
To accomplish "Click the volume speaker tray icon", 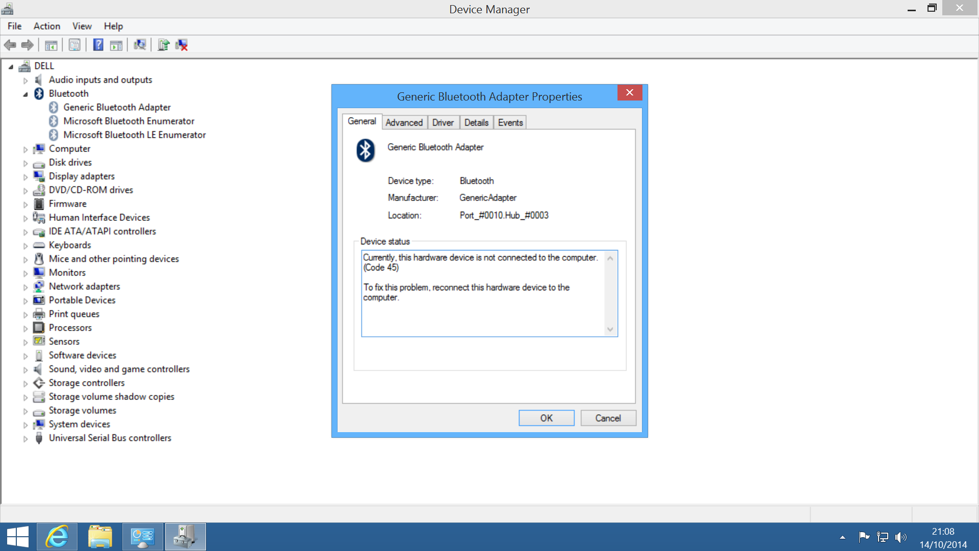I will click(900, 537).
